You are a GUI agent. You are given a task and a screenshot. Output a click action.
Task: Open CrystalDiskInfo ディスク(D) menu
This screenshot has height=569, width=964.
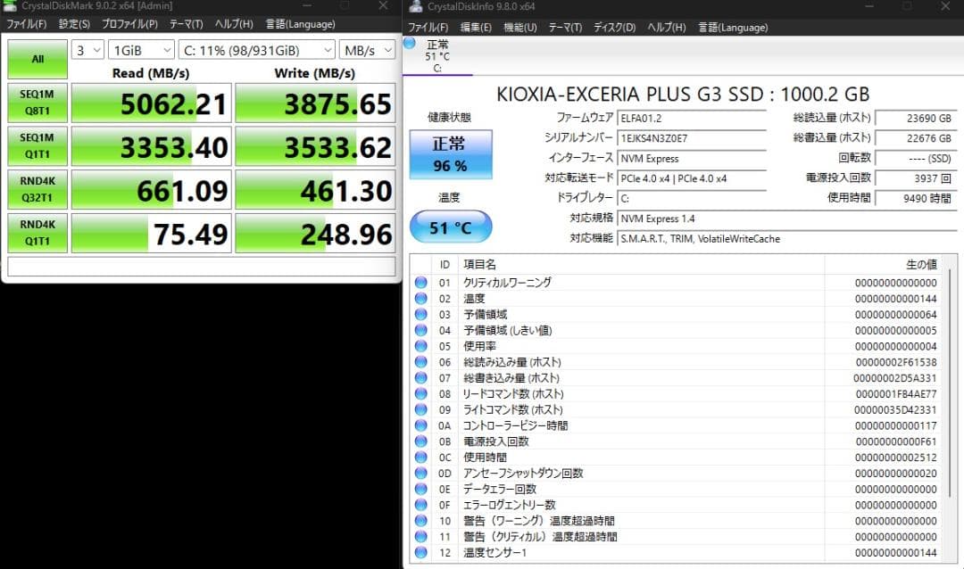pos(614,28)
